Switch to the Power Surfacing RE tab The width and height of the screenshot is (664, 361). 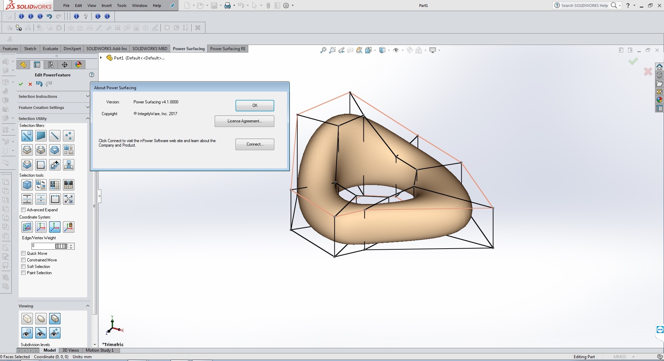pos(228,49)
